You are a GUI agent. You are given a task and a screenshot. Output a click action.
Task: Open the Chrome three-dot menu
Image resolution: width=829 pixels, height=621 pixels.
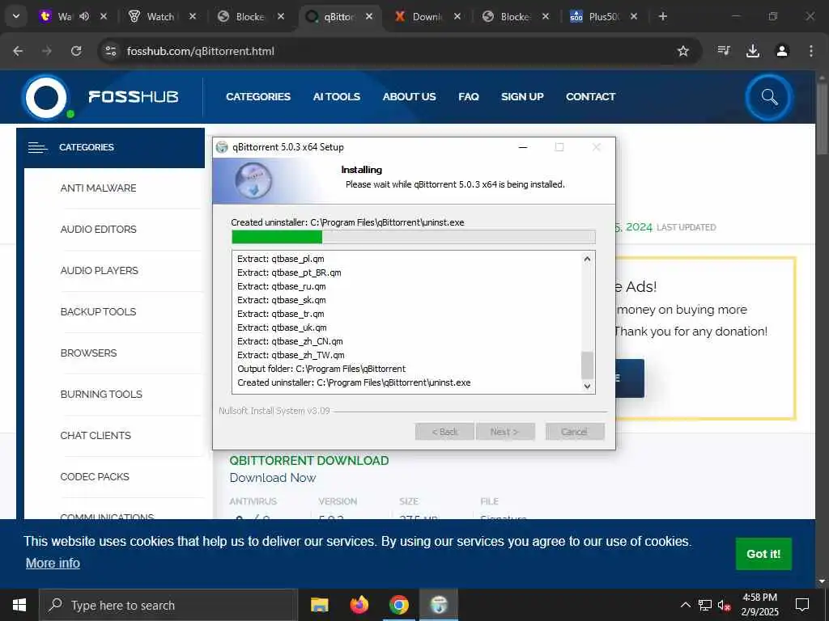click(811, 51)
